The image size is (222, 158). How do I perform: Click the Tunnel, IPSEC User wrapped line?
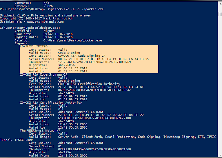coord(16,140)
